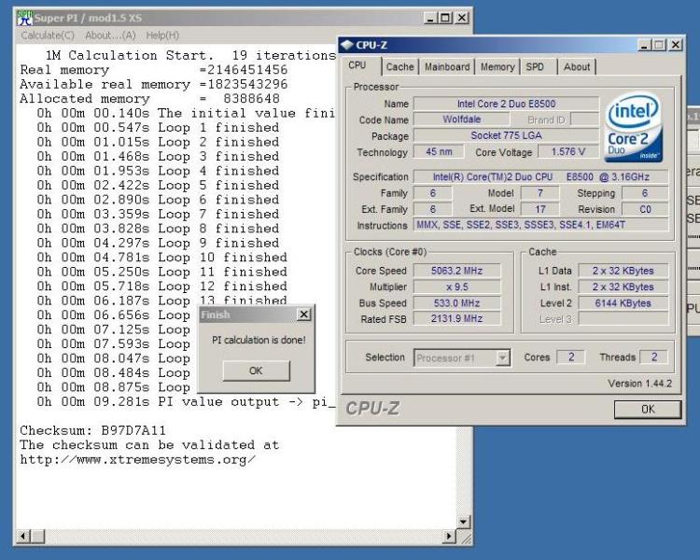This screenshot has height=560, width=700.
Task: Open the Help(H) menu in Super PI
Action: tap(162, 35)
